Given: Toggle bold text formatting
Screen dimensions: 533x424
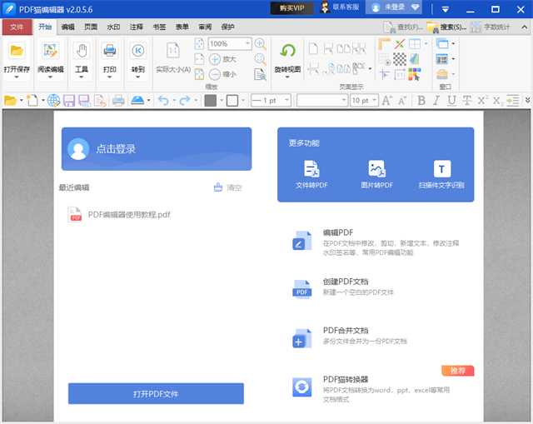Looking at the screenshot, I should (x=421, y=101).
